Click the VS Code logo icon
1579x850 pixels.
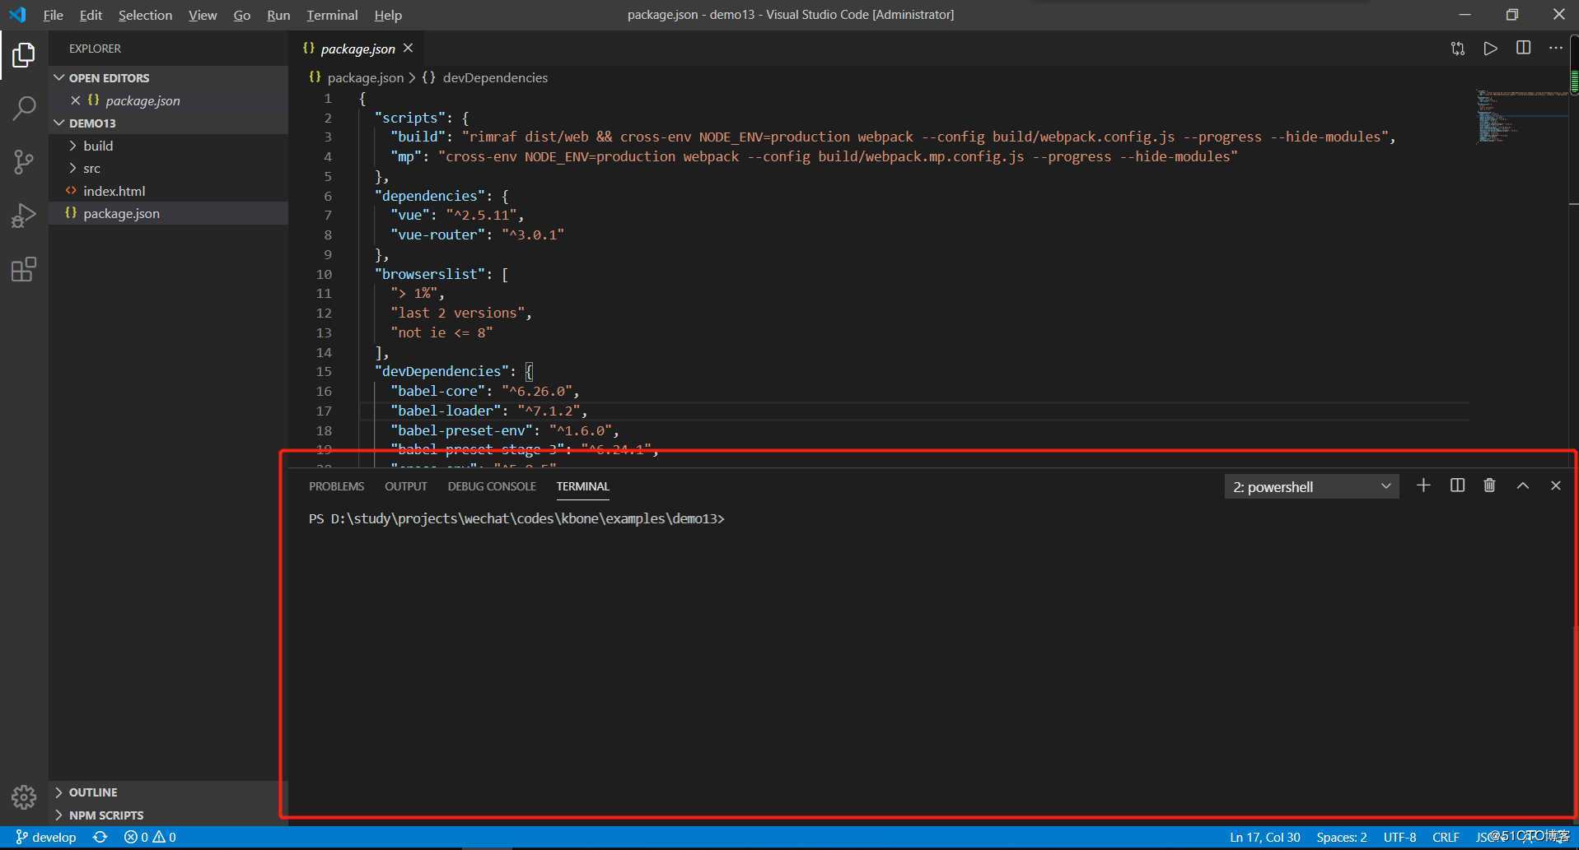17,15
